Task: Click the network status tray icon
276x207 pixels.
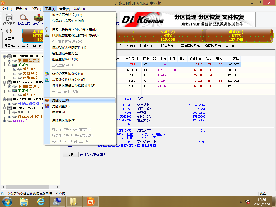Action: [x=247, y=202]
